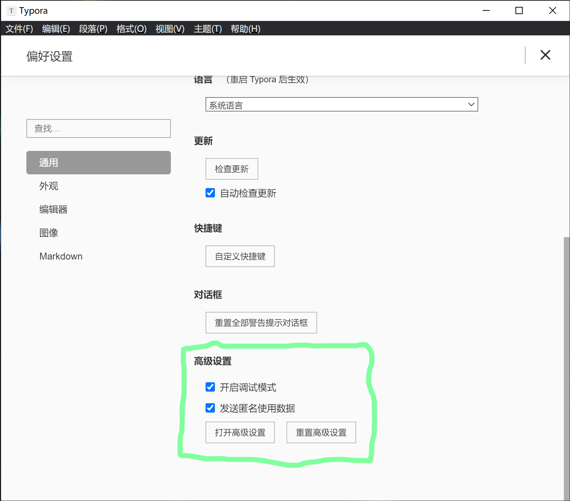Image resolution: width=570 pixels, height=501 pixels.
Task: Open the 格式(O) menu
Action: coord(131,29)
